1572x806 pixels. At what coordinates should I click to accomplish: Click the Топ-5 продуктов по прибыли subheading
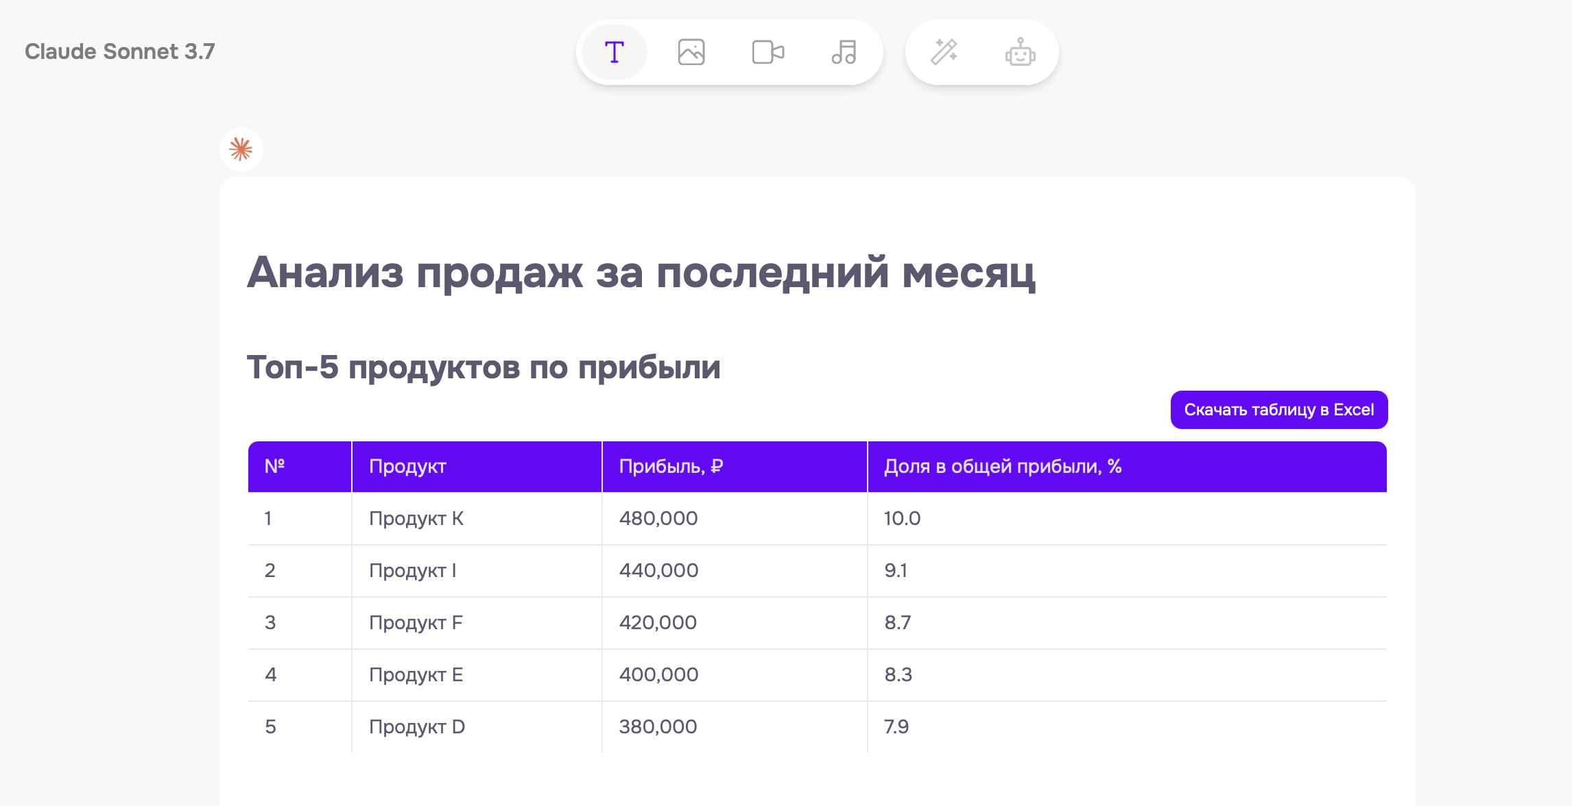(x=484, y=367)
